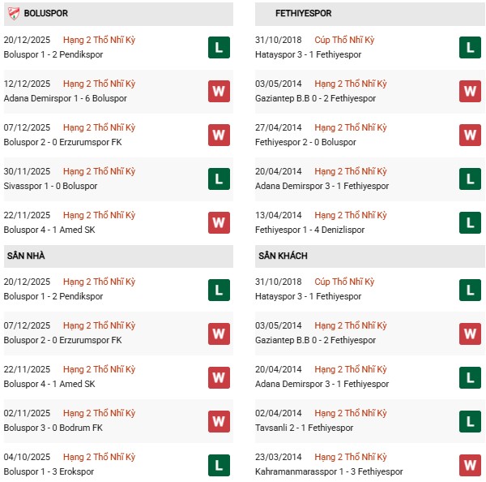Select the SÂN NHÀ section header
Screen dimensions: 486x482
tap(27, 256)
